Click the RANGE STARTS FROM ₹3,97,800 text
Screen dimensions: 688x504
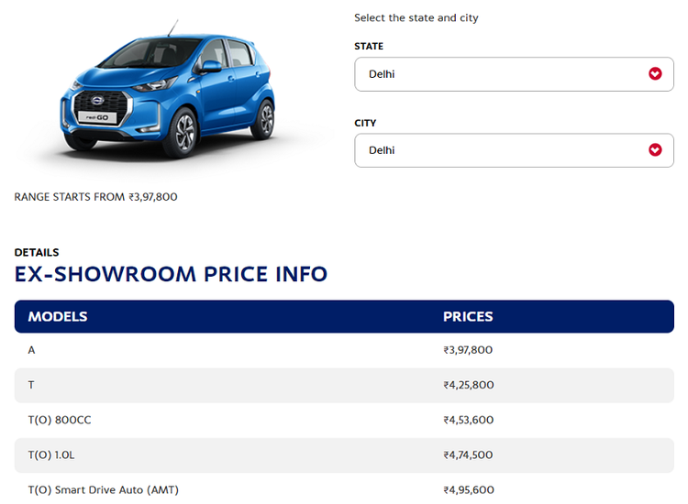coord(95,196)
